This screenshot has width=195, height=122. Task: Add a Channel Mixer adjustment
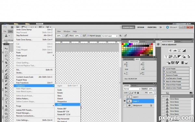188,57
